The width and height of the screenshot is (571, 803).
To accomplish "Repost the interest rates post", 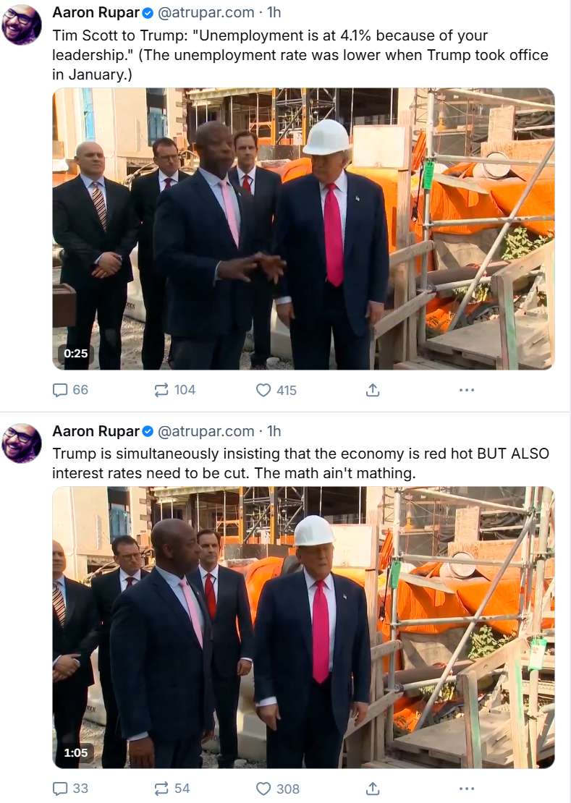I will coord(172,789).
